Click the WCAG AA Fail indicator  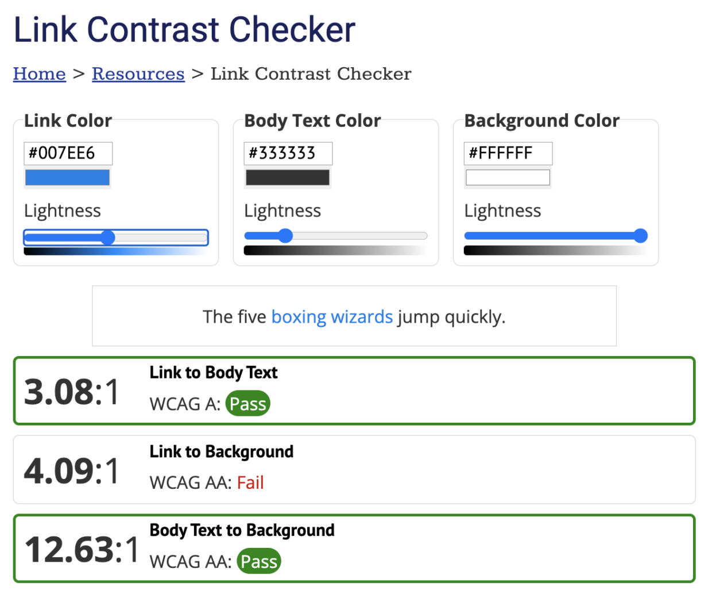[250, 482]
